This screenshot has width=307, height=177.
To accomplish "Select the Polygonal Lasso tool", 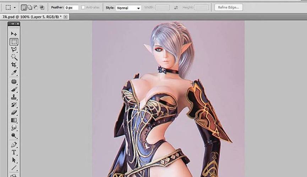I will pos(14,50).
